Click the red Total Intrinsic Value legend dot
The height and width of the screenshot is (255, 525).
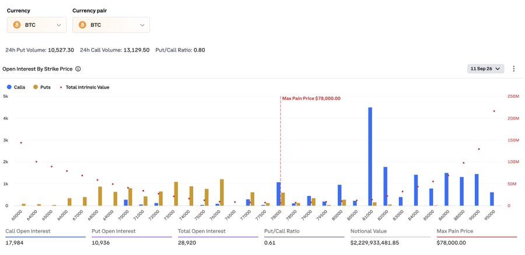[61, 87]
